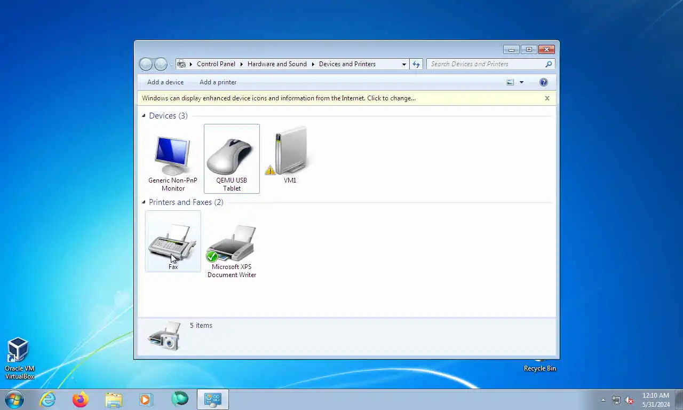
Task: Open the address bar history dropdown
Action: (404, 64)
